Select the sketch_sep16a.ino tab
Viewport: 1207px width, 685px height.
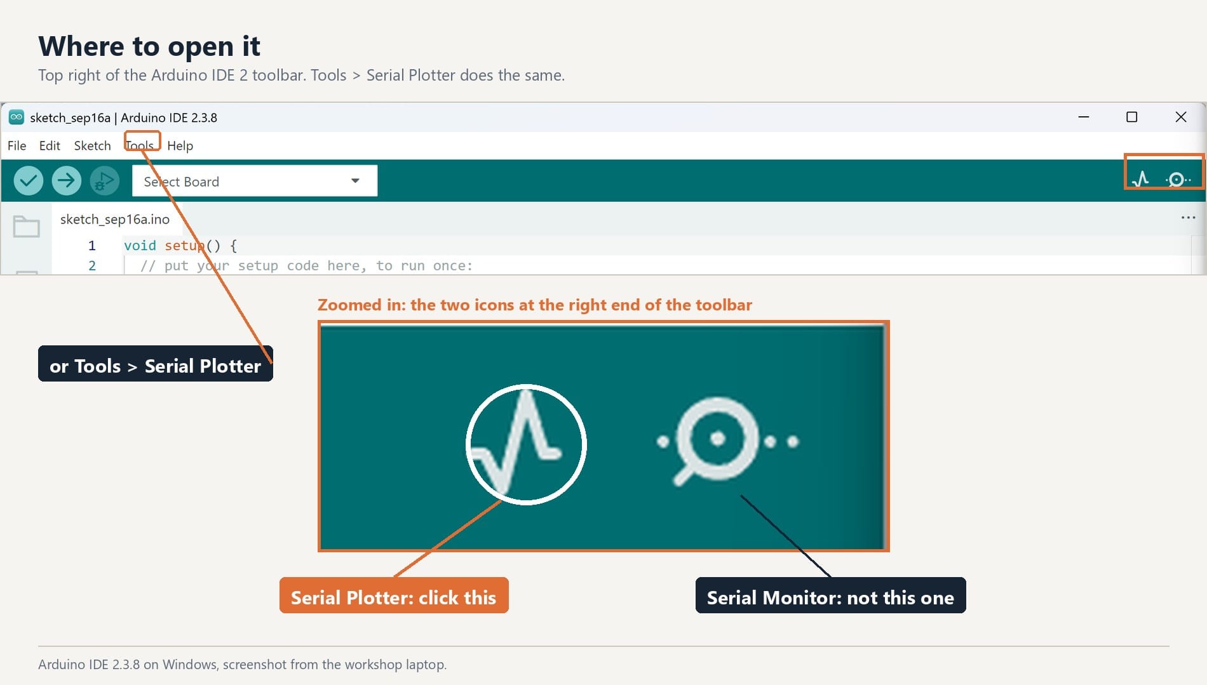point(115,219)
